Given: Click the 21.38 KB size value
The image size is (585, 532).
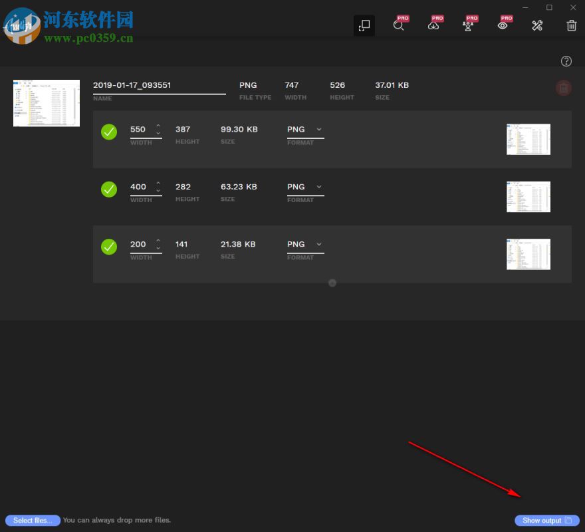Looking at the screenshot, I should point(238,245).
